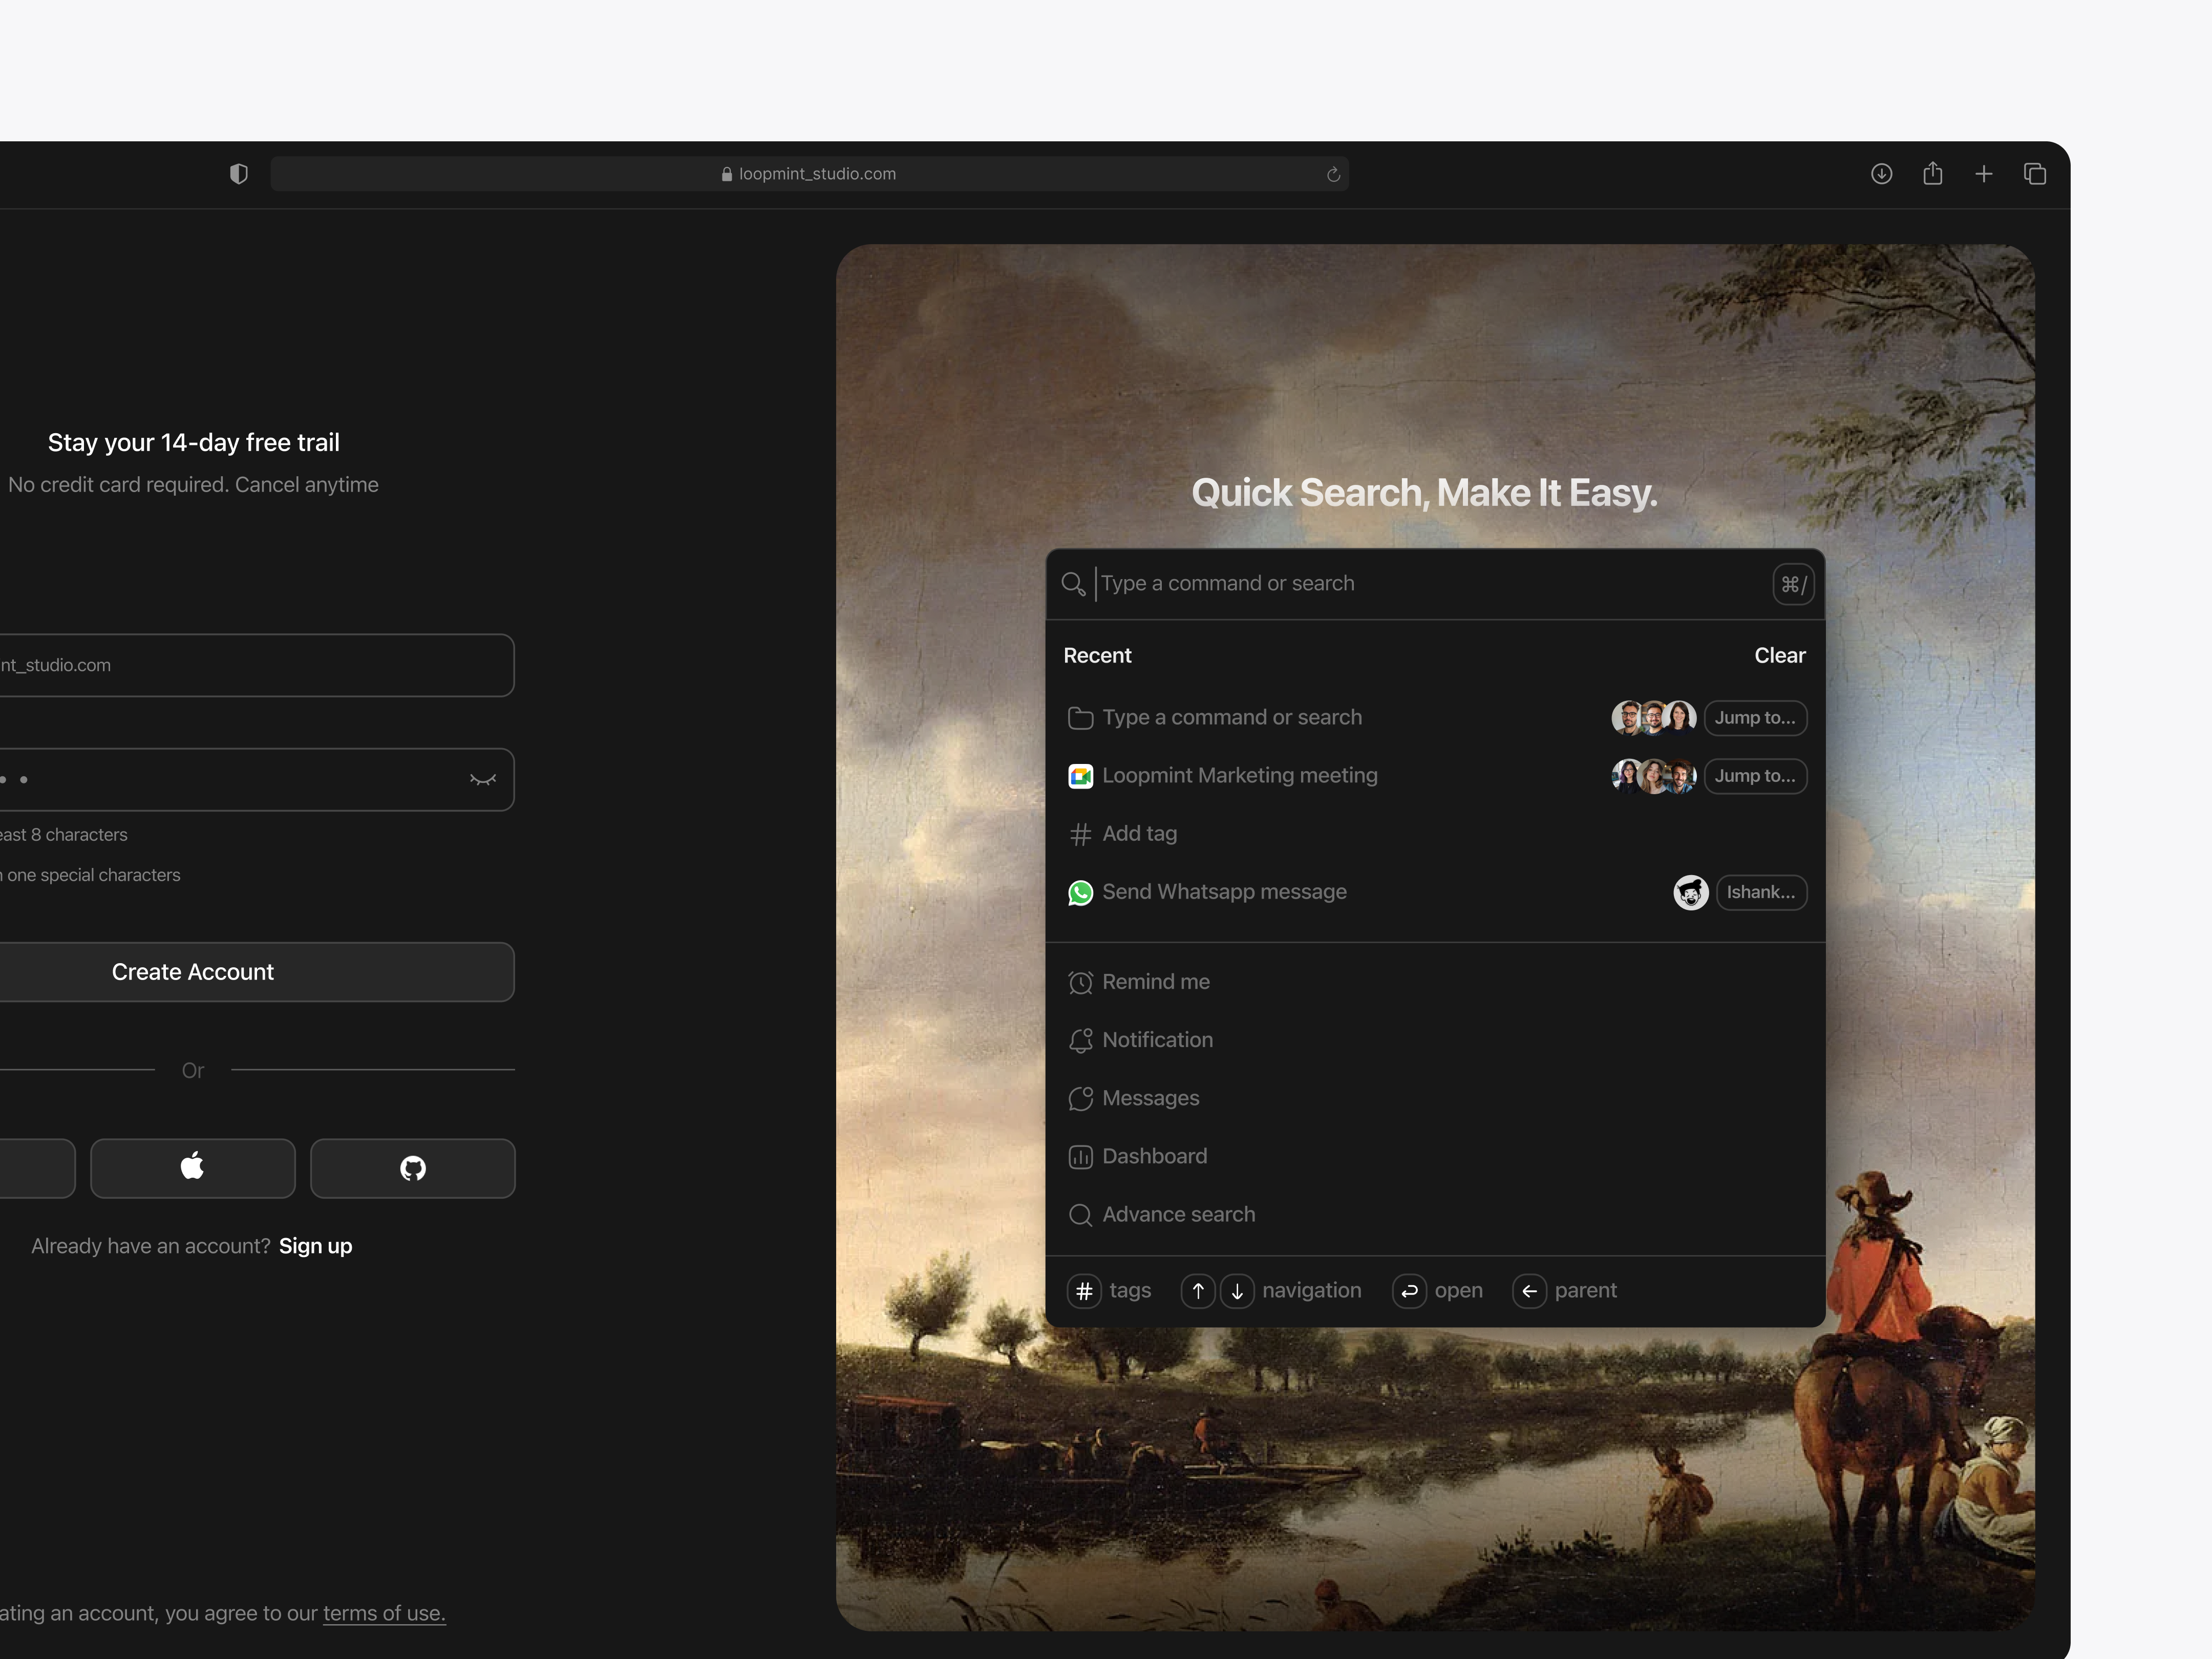The height and width of the screenshot is (1659, 2212).
Task: Click the Ishank contact chip
Action: (1761, 892)
